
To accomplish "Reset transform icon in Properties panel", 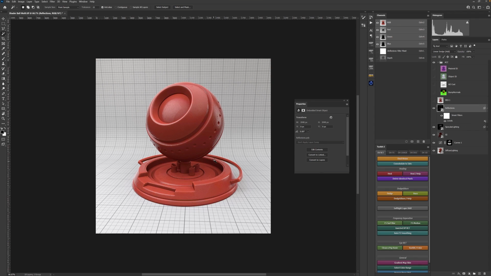I will tap(331, 117).
